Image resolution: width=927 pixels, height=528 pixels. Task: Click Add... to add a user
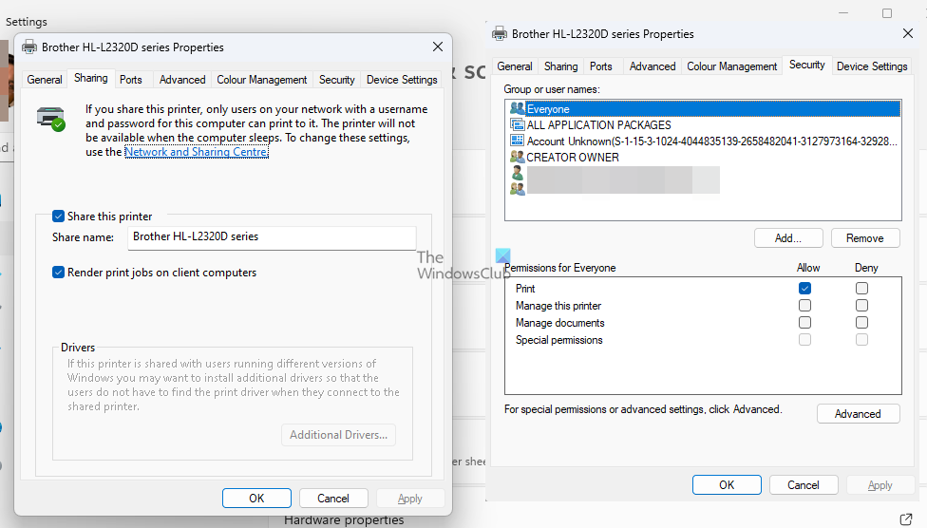(788, 238)
